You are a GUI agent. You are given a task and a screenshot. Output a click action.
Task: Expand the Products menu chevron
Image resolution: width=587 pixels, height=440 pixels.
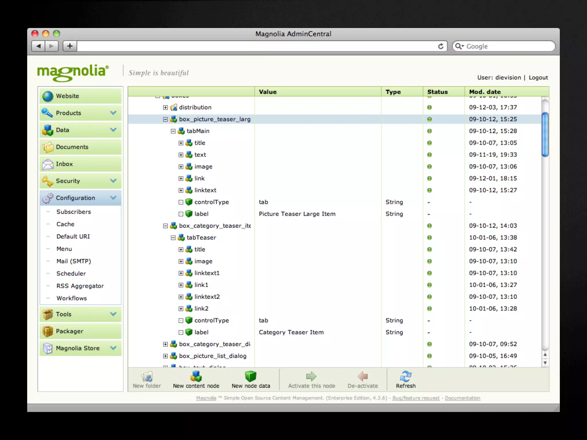[x=114, y=113]
